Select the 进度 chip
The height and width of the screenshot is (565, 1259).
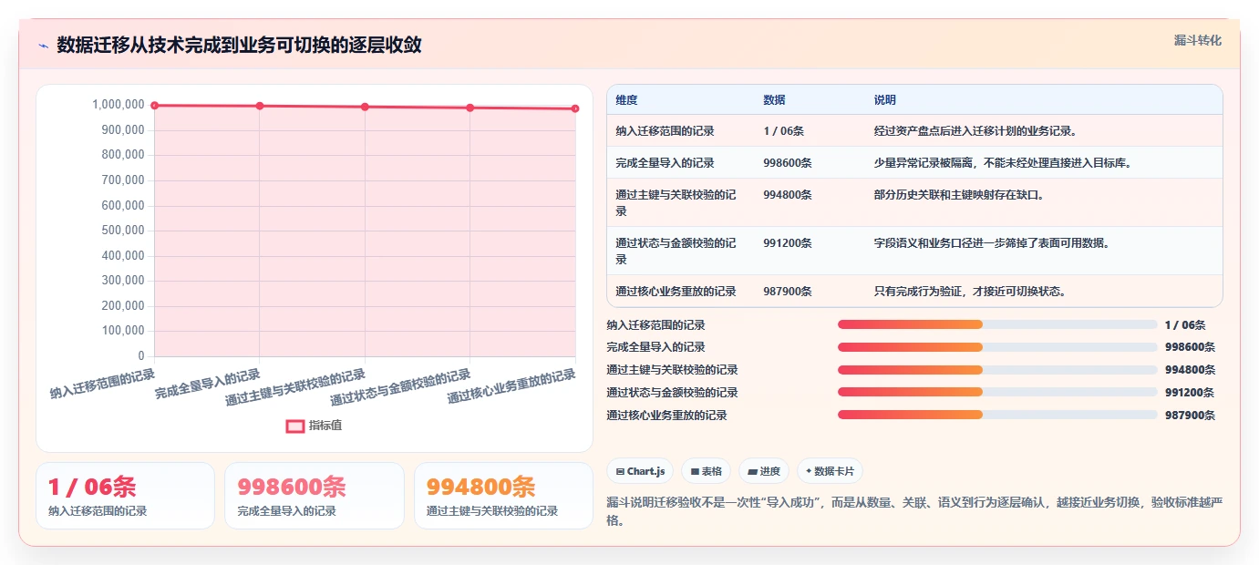[764, 471]
